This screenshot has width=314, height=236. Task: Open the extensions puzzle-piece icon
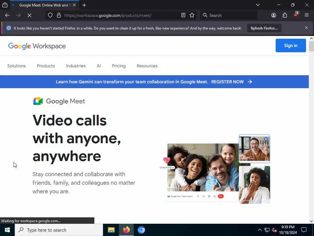[285, 15]
